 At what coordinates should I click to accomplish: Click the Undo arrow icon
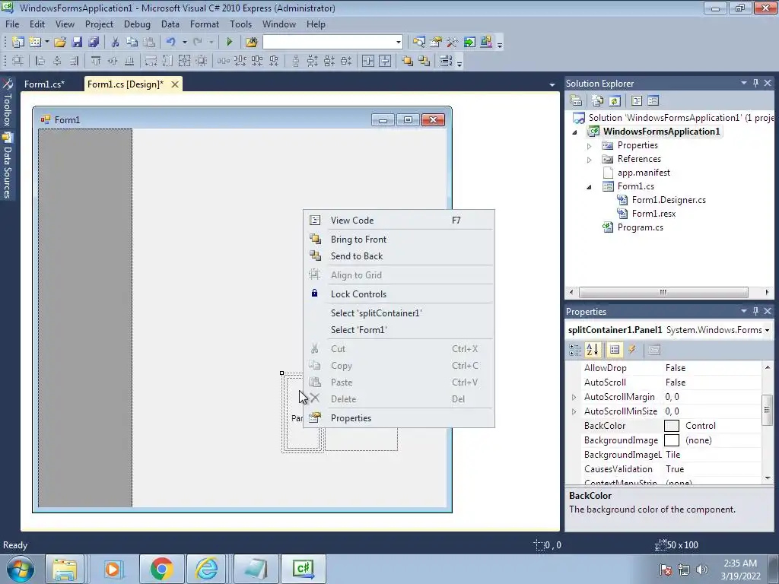[171, 43]
